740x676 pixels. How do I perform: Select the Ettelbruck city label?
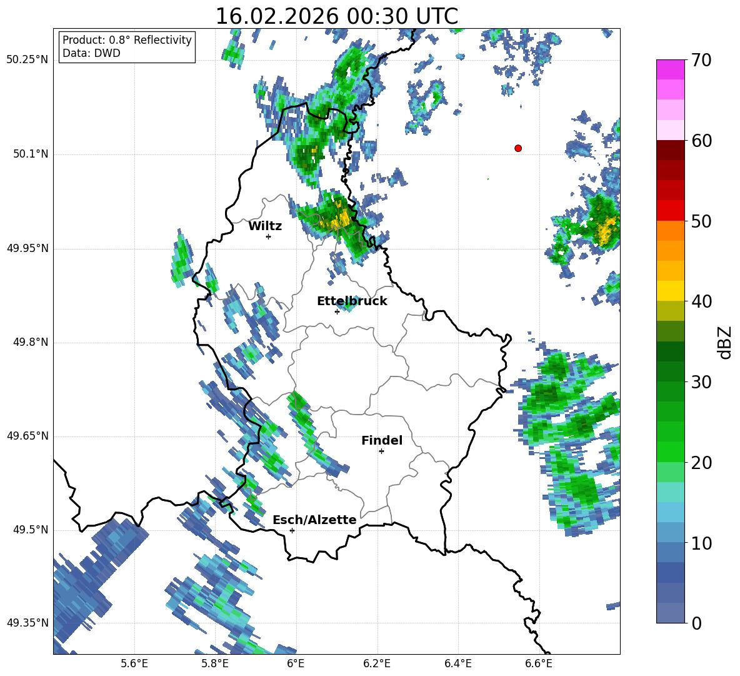point(352,301)
